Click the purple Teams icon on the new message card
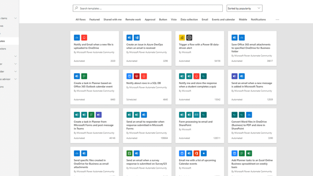The width and height of the screenshot is (313, 176). tap(234, 76)
